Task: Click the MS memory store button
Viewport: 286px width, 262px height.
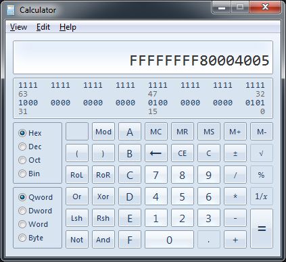Action: (209, 132)
